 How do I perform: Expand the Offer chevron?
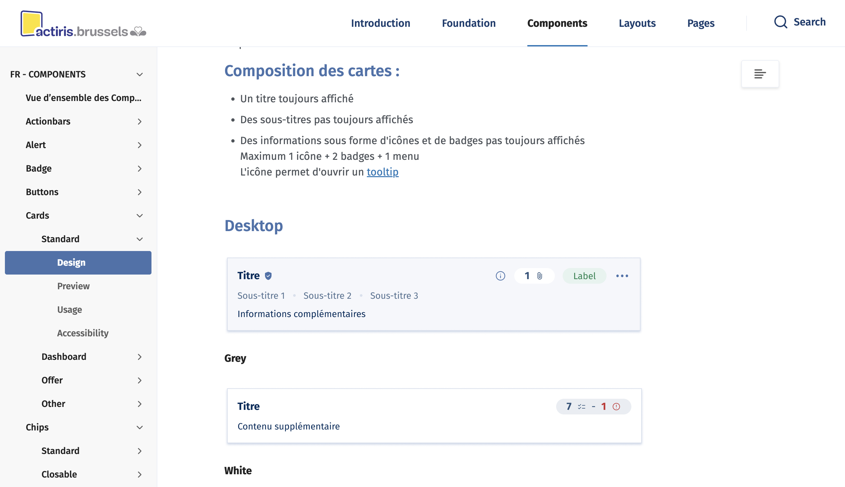click(x=140, y=380)
